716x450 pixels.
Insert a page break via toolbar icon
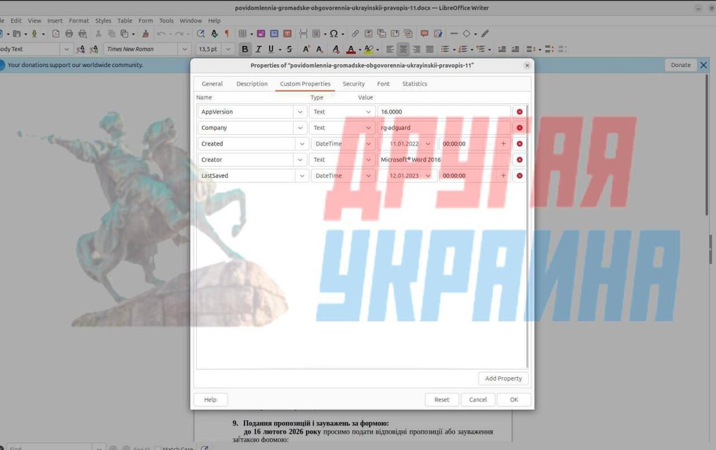click(303, 34)
